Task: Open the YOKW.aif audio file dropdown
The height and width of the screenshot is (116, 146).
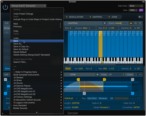Action: [x=71, y=98]
